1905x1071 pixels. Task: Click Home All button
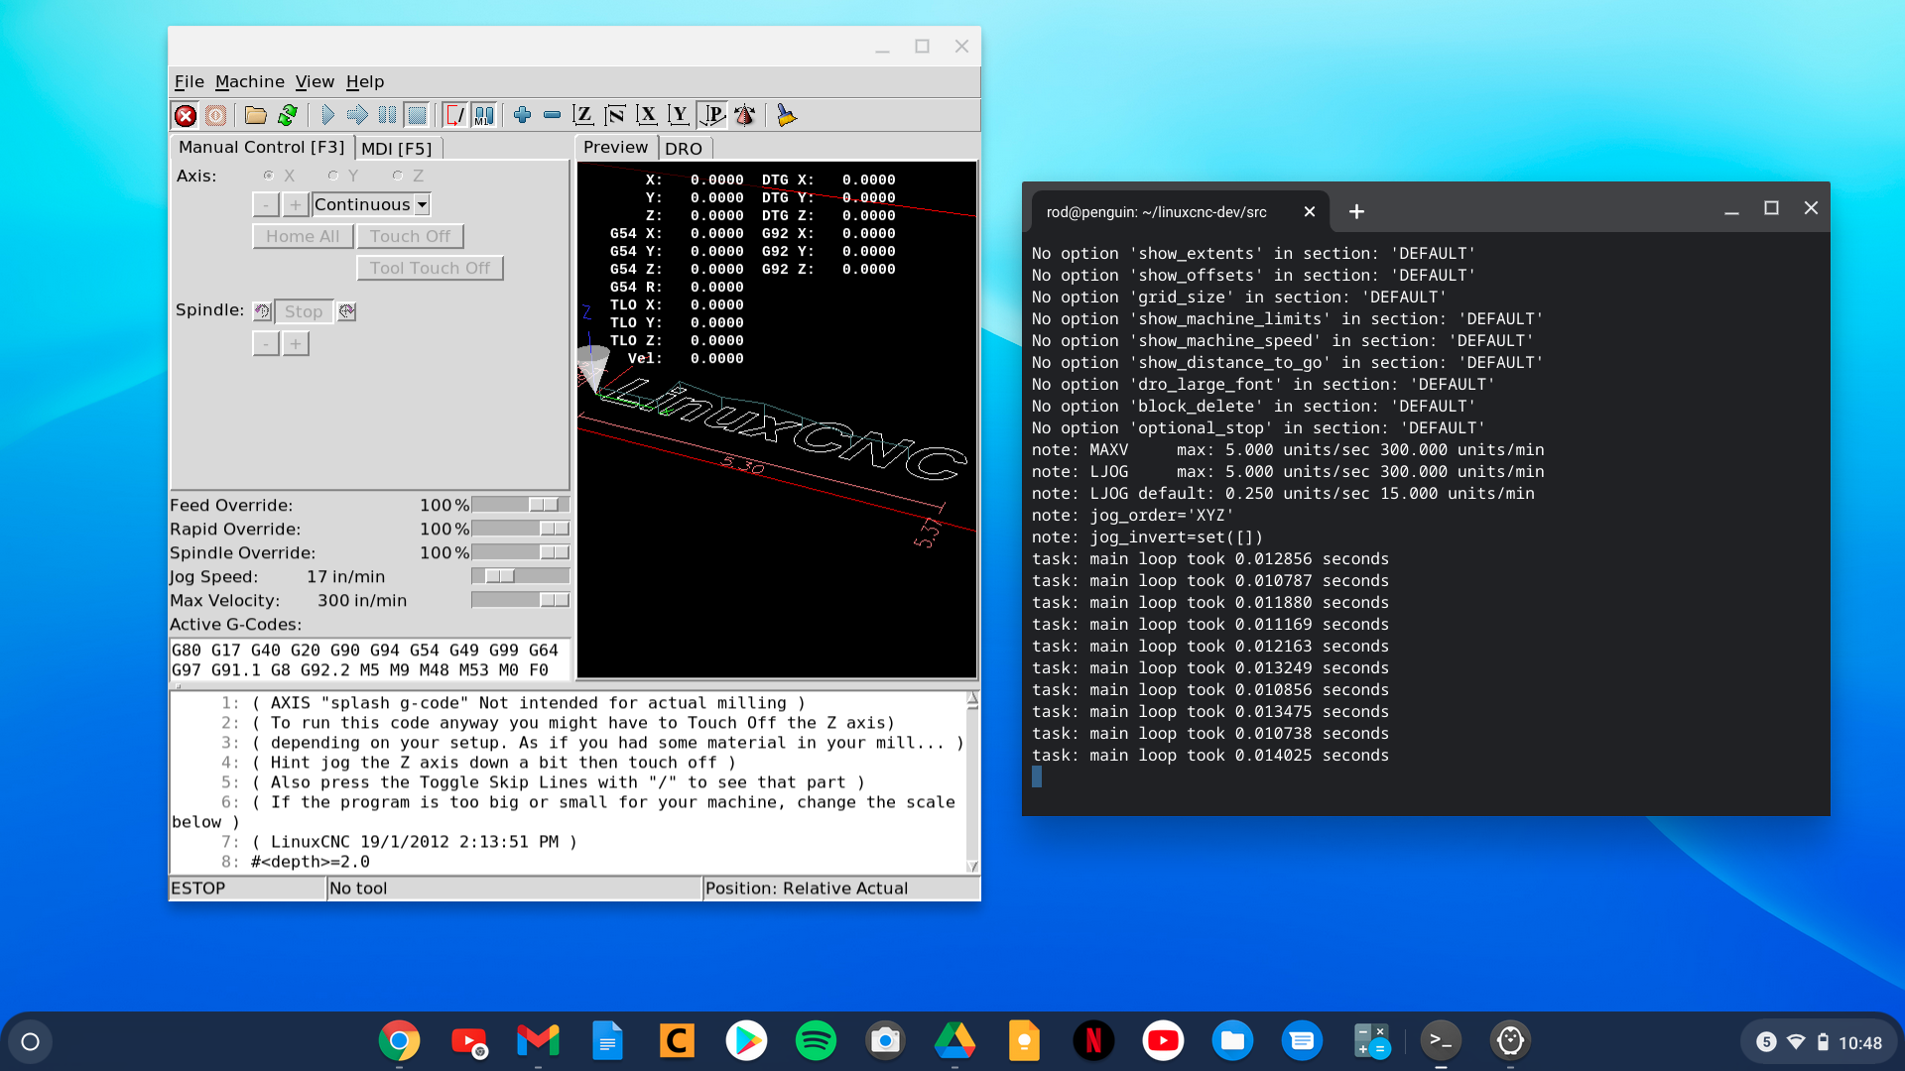(x=303, y=236)
